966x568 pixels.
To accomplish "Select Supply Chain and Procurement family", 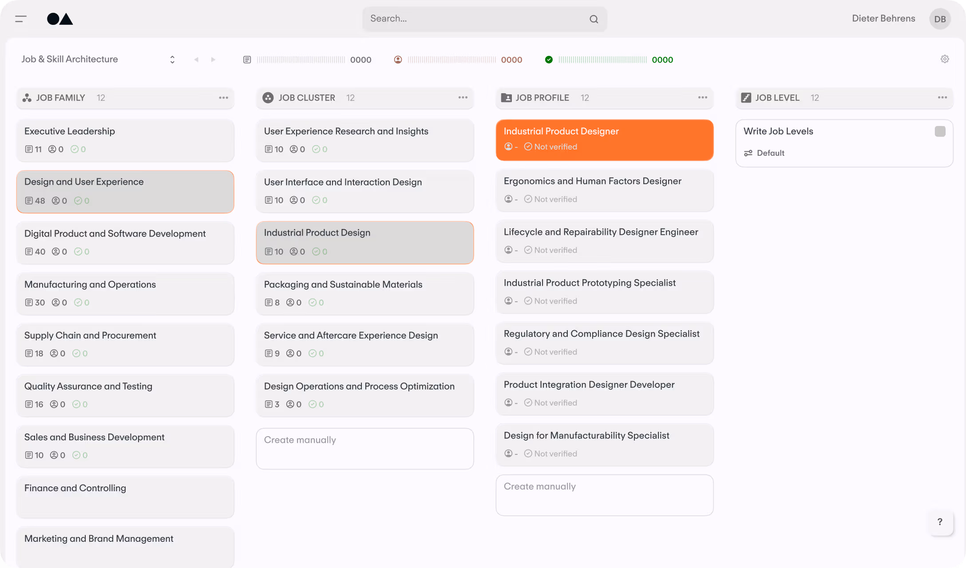I will pos(125,344).
